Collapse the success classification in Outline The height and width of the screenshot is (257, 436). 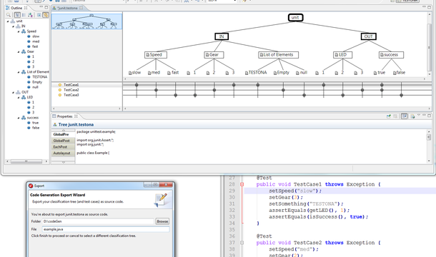(19, 118)
